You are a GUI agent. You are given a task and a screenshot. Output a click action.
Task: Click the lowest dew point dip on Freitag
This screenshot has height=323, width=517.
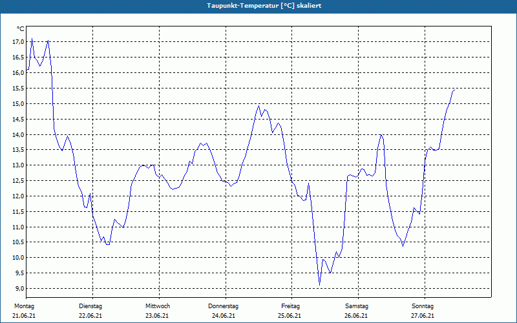click(x=319, y=285)
